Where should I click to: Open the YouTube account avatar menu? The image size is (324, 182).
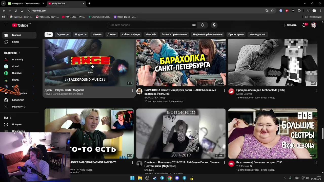pos(314,25)
